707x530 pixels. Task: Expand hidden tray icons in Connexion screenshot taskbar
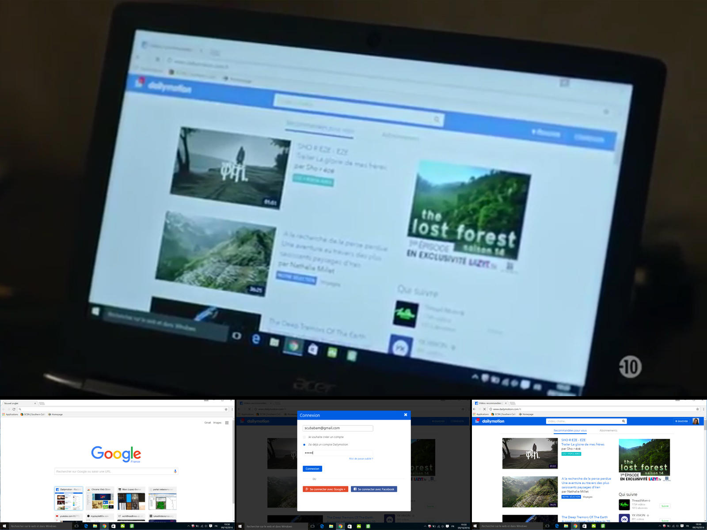(425, 526)
